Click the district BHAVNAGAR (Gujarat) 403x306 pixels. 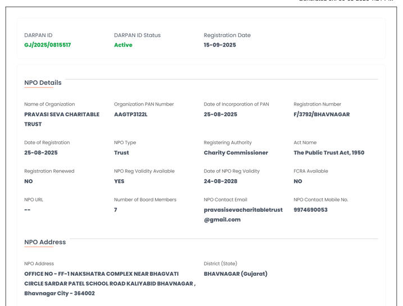tap(236, 274)
